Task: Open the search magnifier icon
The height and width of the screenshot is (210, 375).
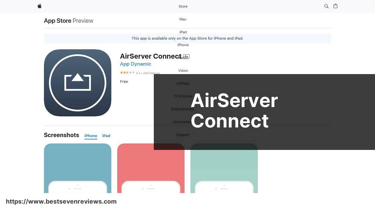Action: (326, 6)
